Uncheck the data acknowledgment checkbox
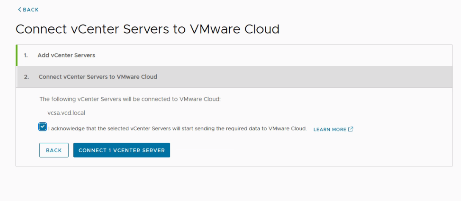This screenshot has height=201, width=461. tap(42, 127)
